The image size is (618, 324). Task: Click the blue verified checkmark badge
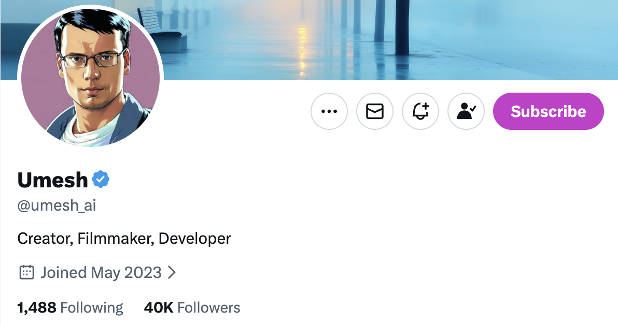[x=101, y=180]
